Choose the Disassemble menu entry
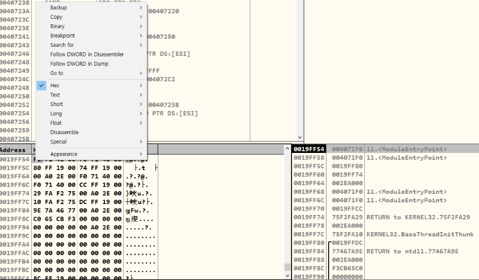This screenshot has height=280, width=479. coord(92,132)
